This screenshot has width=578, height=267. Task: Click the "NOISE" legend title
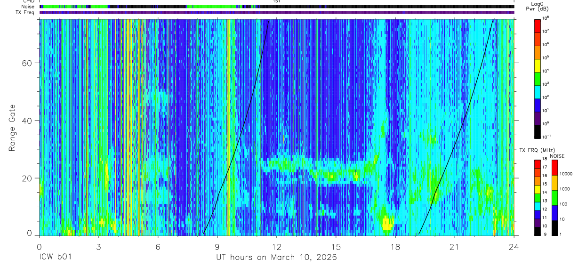point(557,156)
